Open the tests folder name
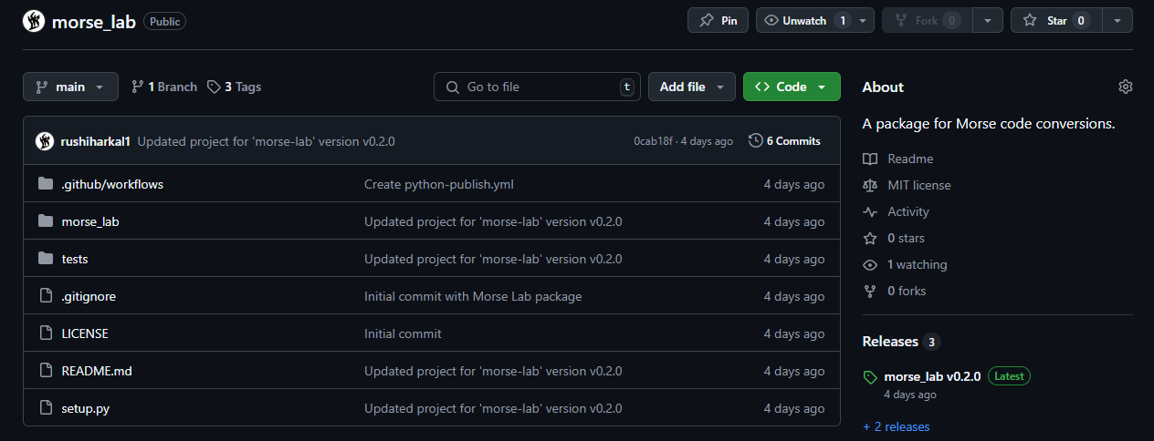The width and height of the screenshot is (1154, 441). [75, 259]
